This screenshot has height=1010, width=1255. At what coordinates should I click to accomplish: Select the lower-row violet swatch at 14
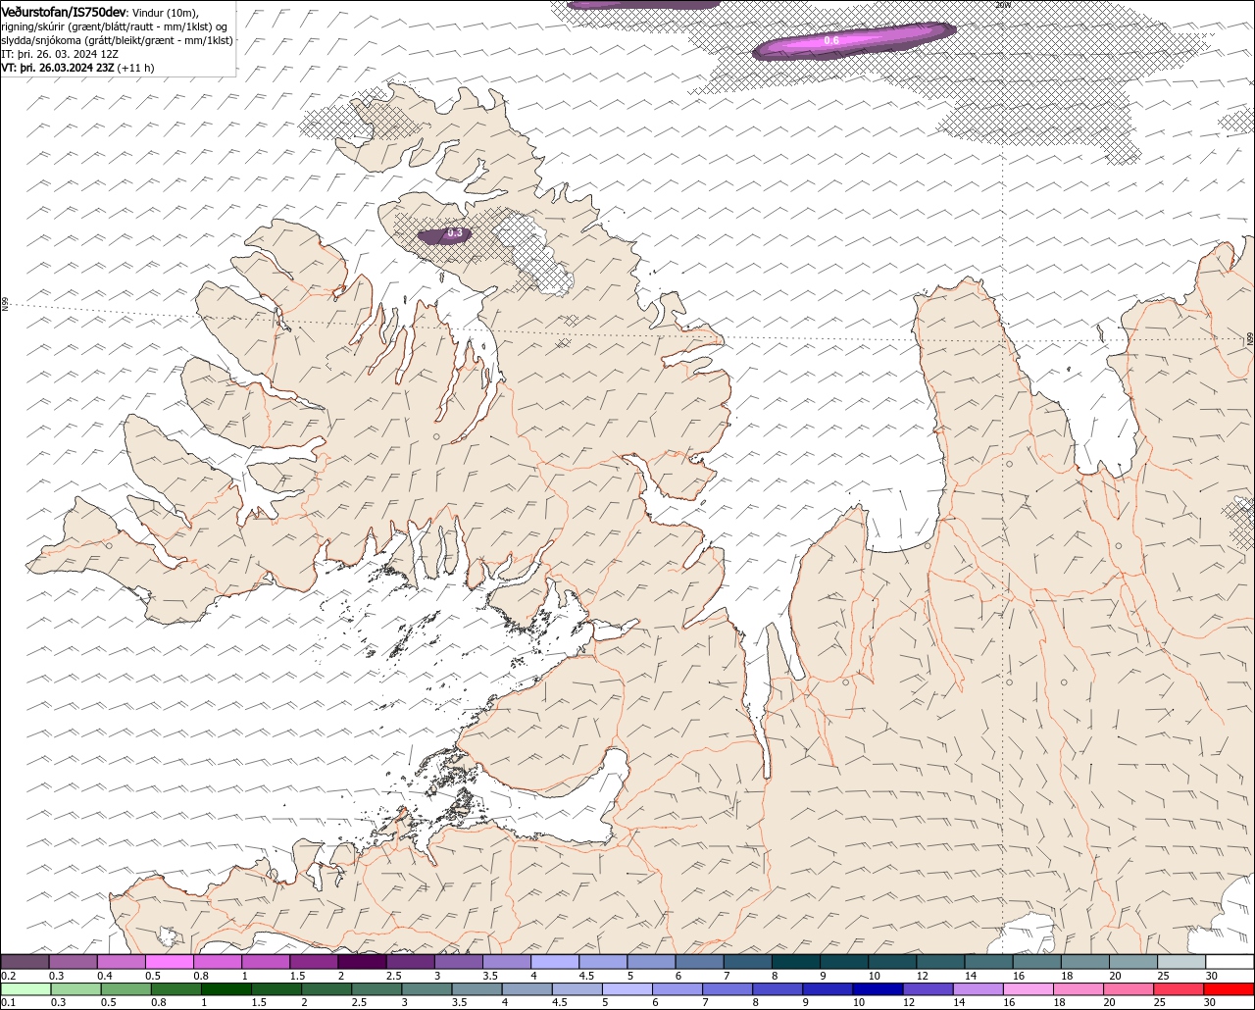(978, 989)
